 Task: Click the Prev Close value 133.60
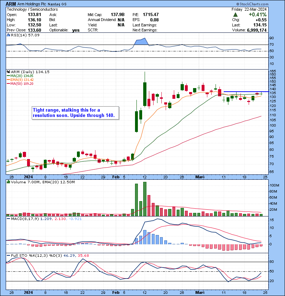(x=35, y=30)
